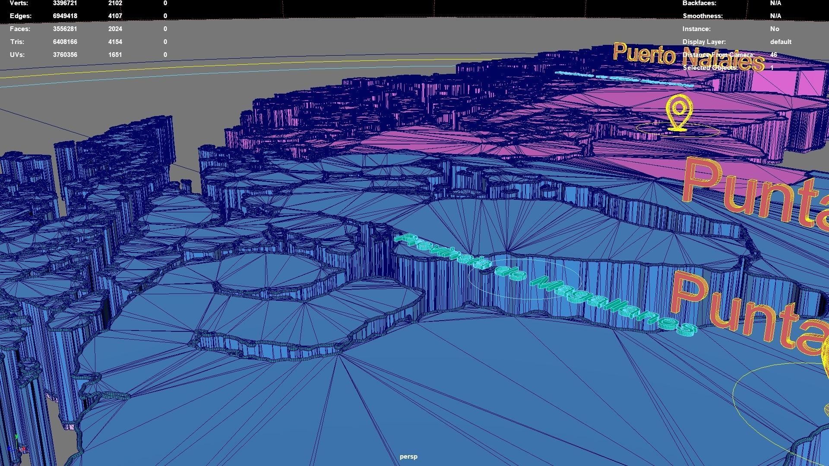Image resolution: width=829 pixels, height=466 pixels.
Task: Click the Verts heads-up display label
Action: click(x=19, y=3)
